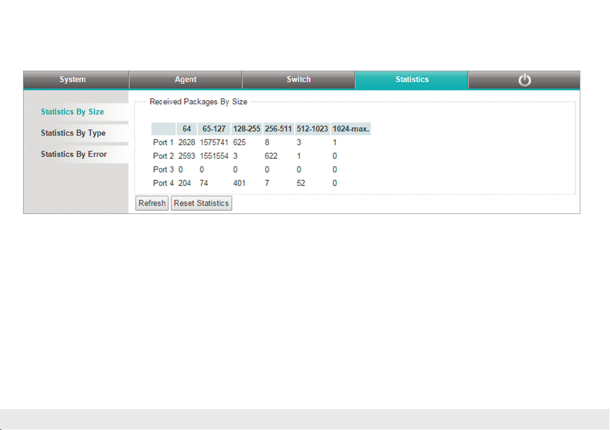Image resolution: width=610 pixels, height=430 pixels.
Task: Click Port 4's 1024-max. value '0'
Action: [x=335, y=183]
